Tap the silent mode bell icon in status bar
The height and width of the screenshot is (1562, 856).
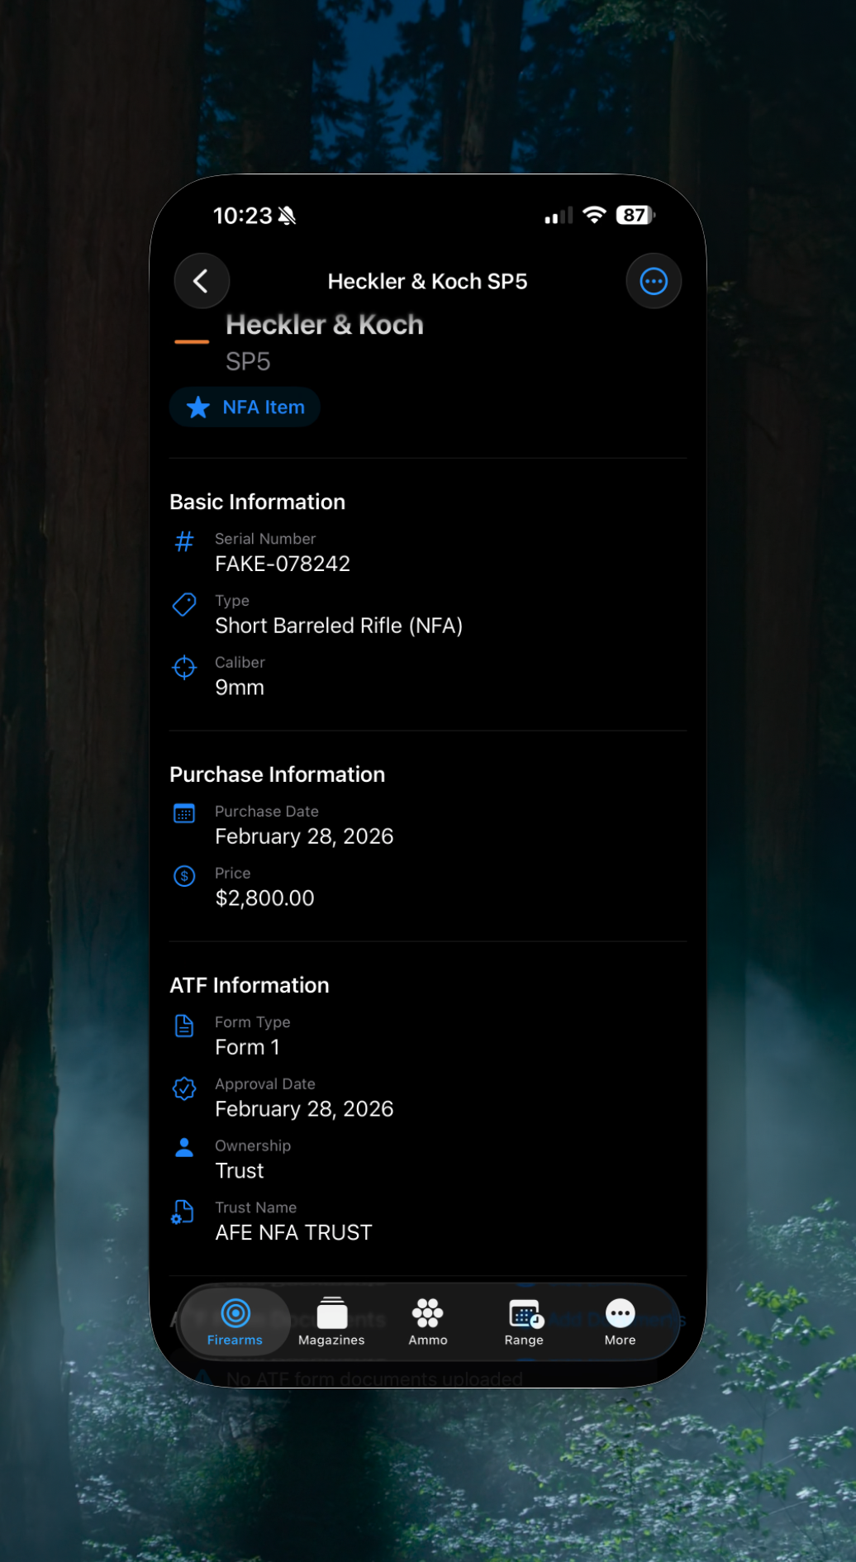(x=288, y=217)
